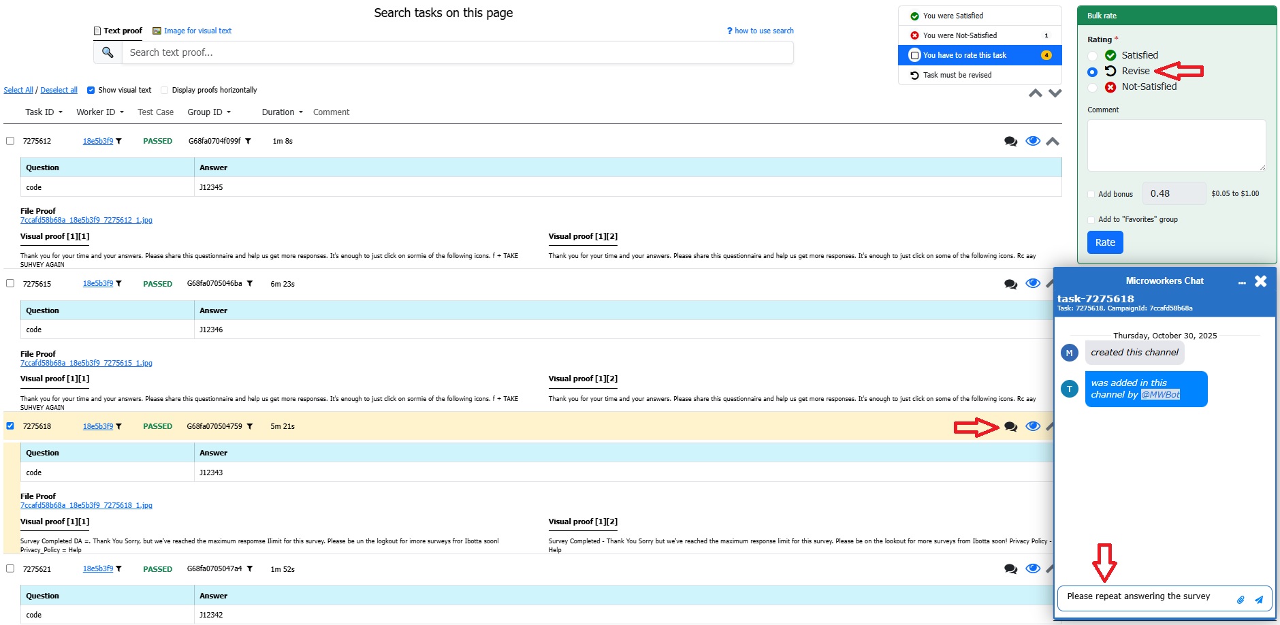This screenshot has height=625, width=1280.
Task: Filter by worker on task 7275612
Action: click(x=118, y=142)
